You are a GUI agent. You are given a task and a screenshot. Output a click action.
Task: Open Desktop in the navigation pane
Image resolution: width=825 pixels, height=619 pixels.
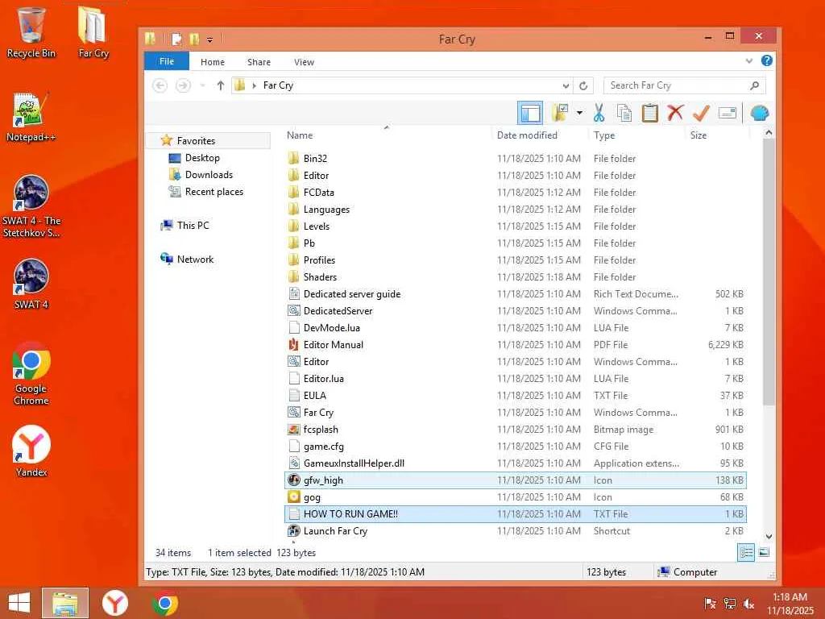click(x=202, y=158)
